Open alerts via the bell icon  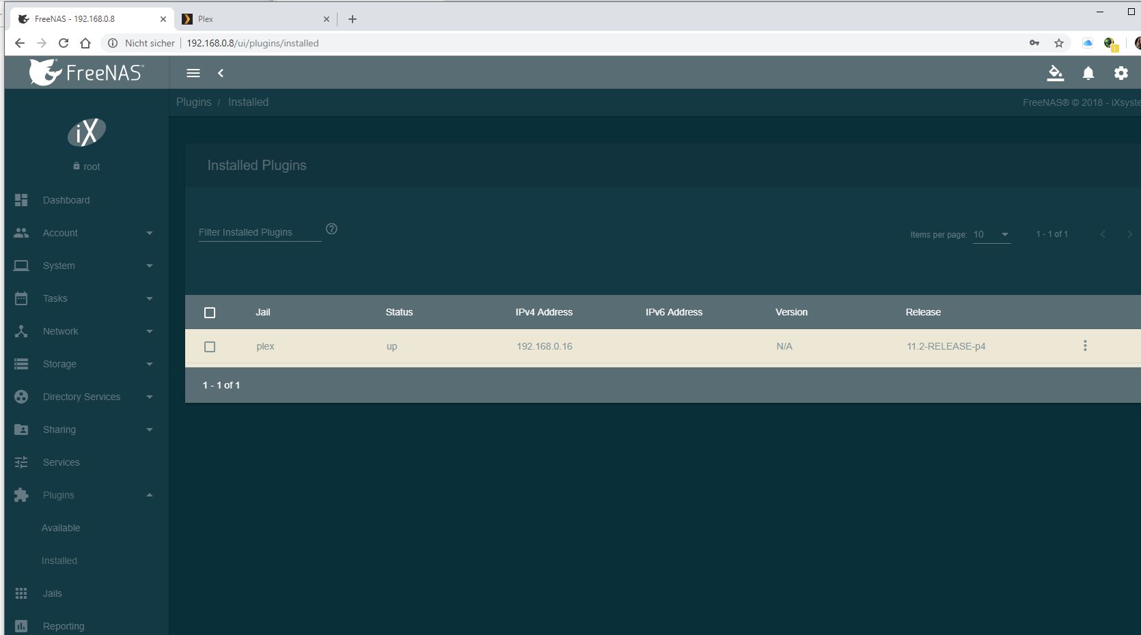[1088, 73]
